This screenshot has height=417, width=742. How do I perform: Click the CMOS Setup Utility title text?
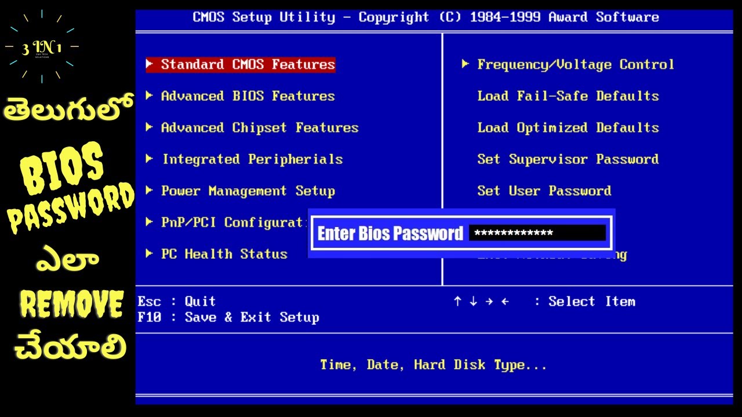pos(426,17)
